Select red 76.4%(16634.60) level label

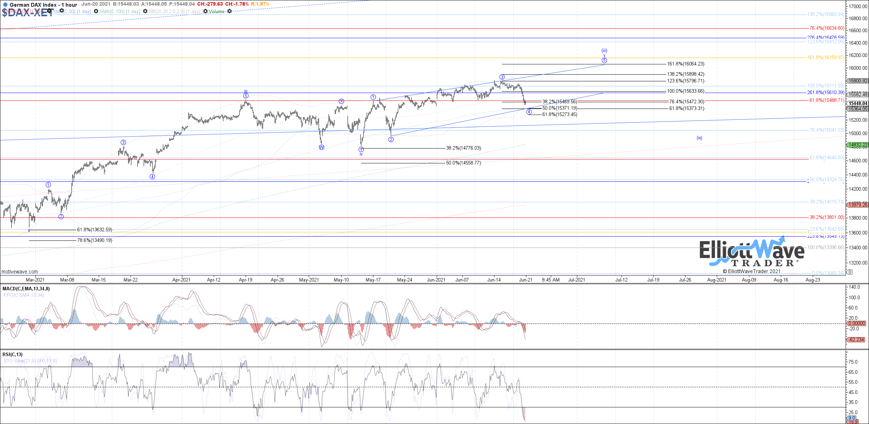tap(827, 28)
